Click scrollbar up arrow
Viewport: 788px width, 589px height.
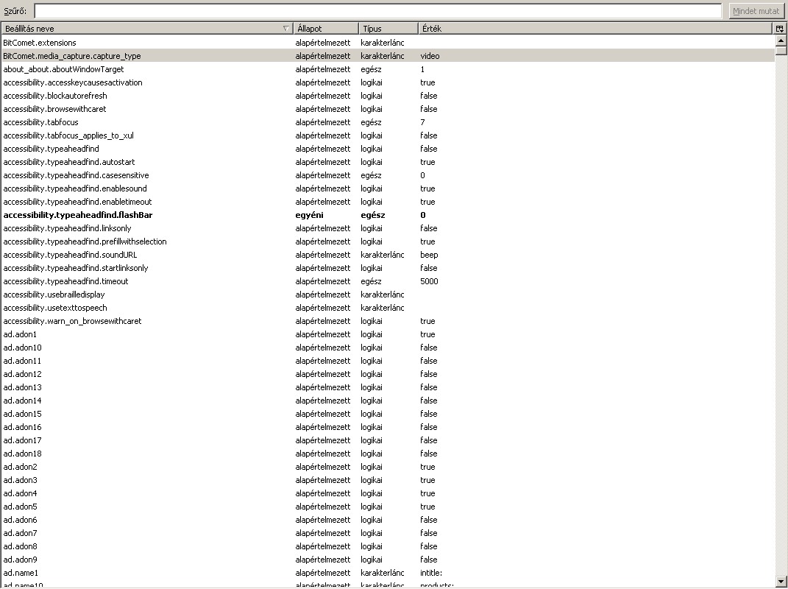[781, 41]
